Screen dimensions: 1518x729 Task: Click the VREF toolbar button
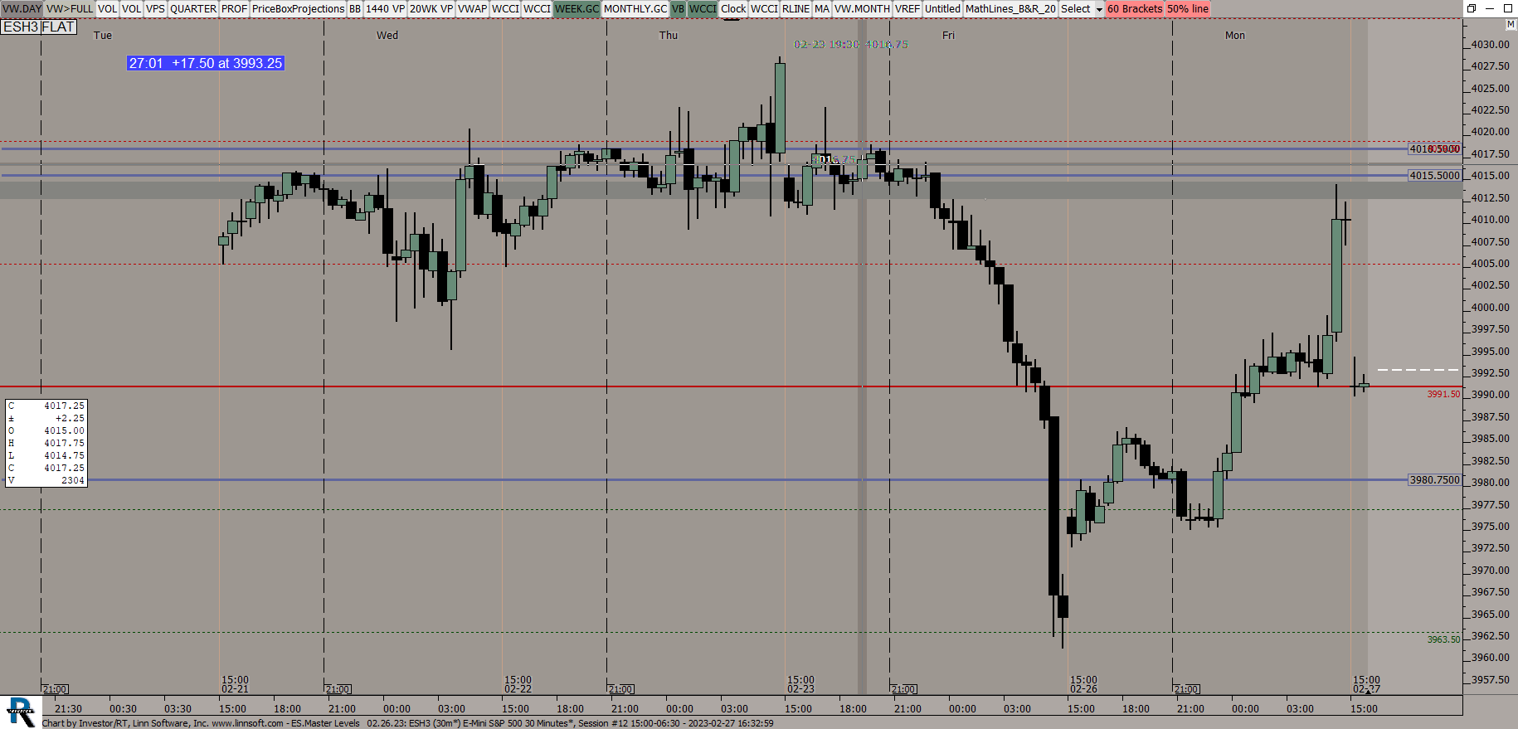click(907, 8)
